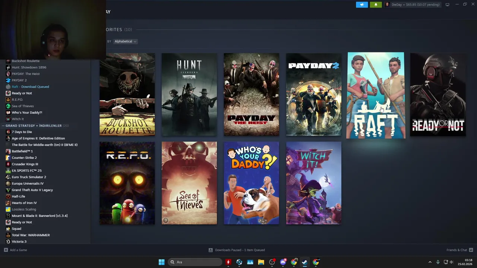Open the Ready or Not cover art
The height and width of the screenshot is (268, 477).
pyautogui.click(x=438, y=94)
